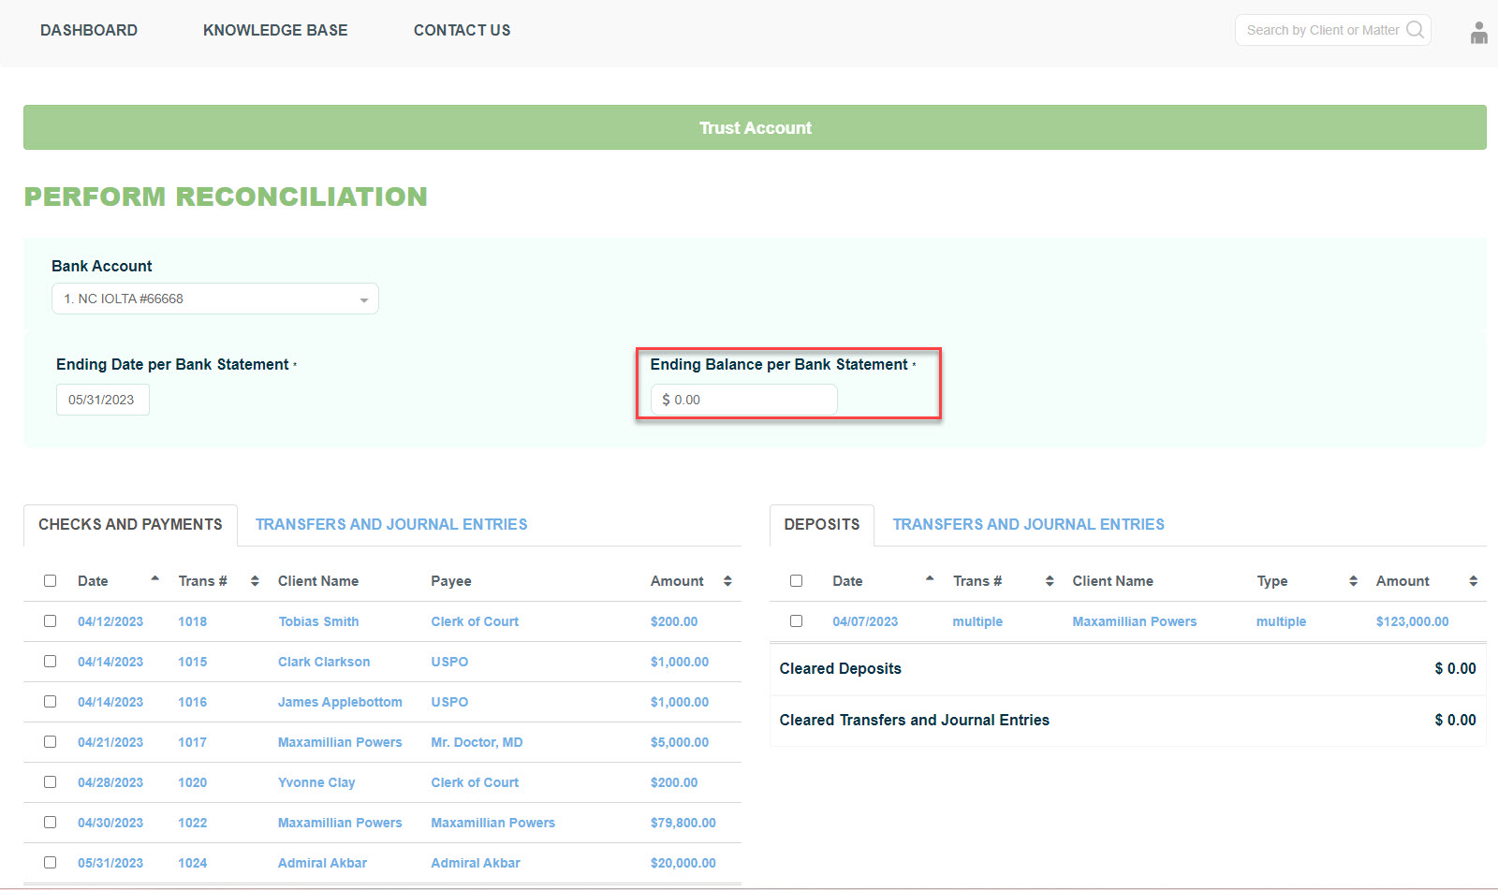Sort deposits with the Type sort icon
Screen dimensions: 1498x890
(1352, 580)
